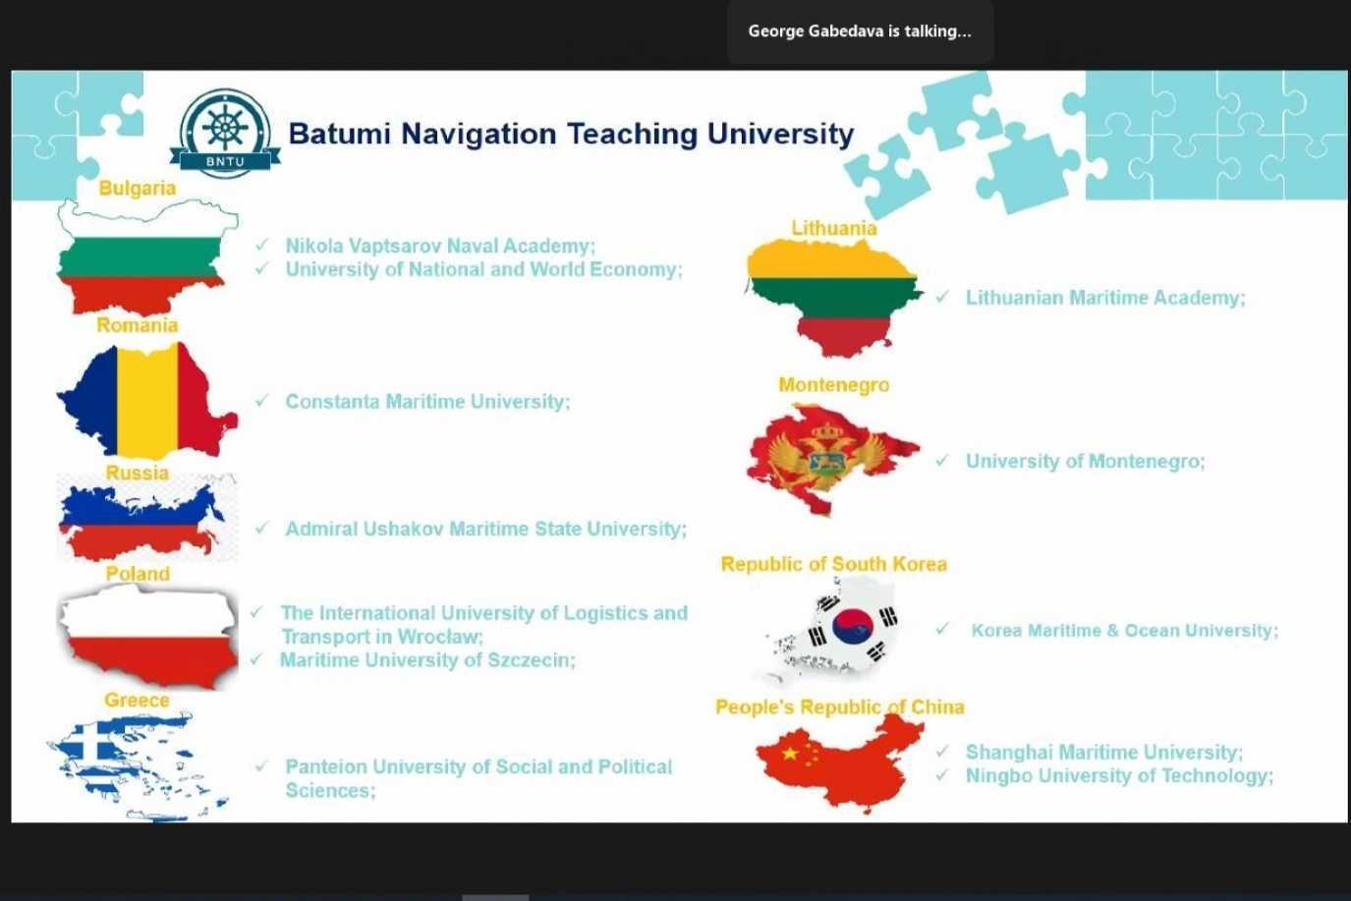Click 'Panteion University of Social and Political Sciences' text

click(x=478, y=778)
